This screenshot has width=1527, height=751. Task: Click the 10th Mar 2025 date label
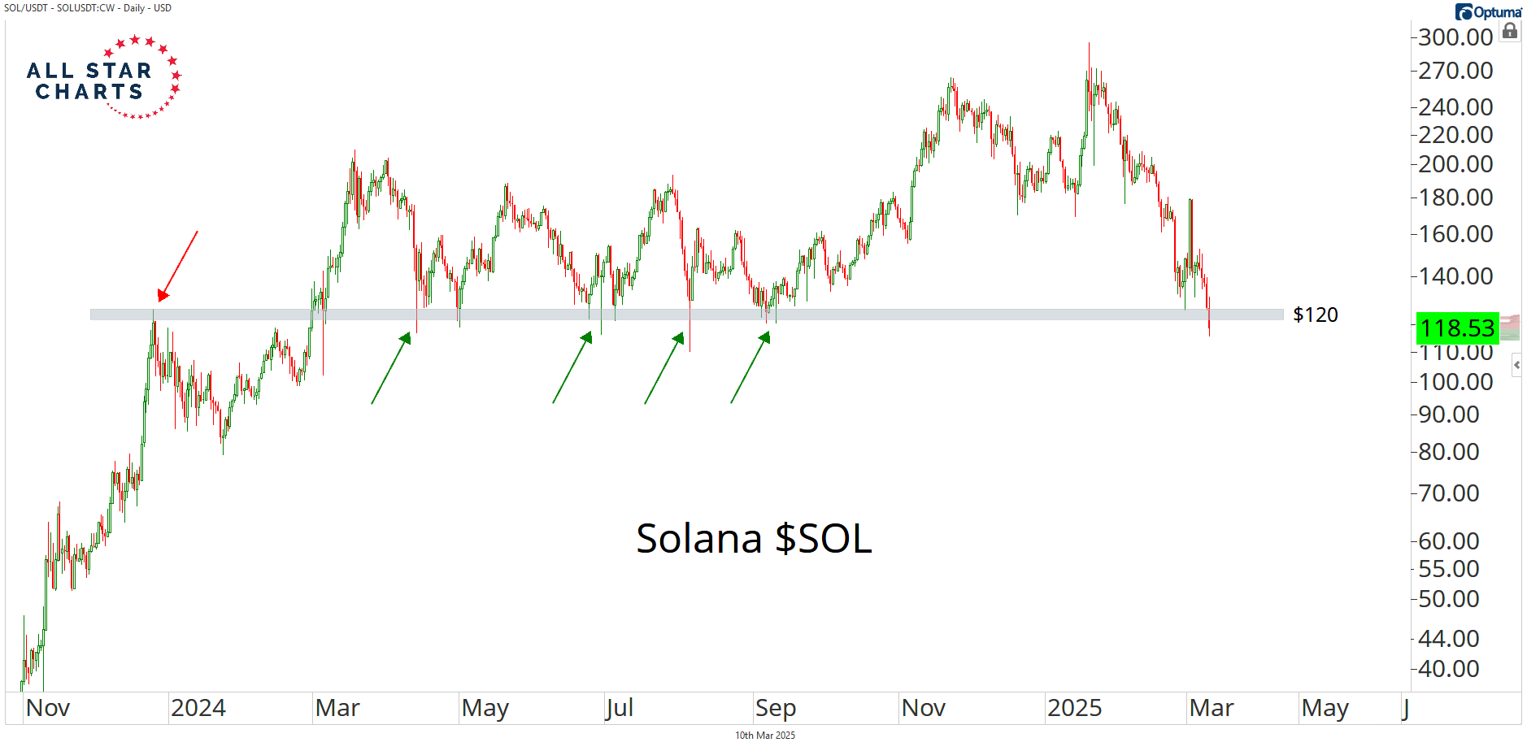(764, 736)
